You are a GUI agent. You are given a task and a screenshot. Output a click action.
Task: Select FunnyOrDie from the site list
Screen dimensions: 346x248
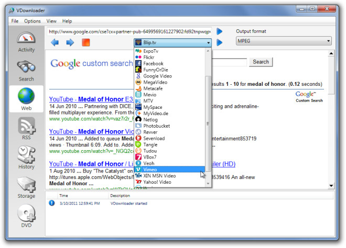[x=170, y=70]
